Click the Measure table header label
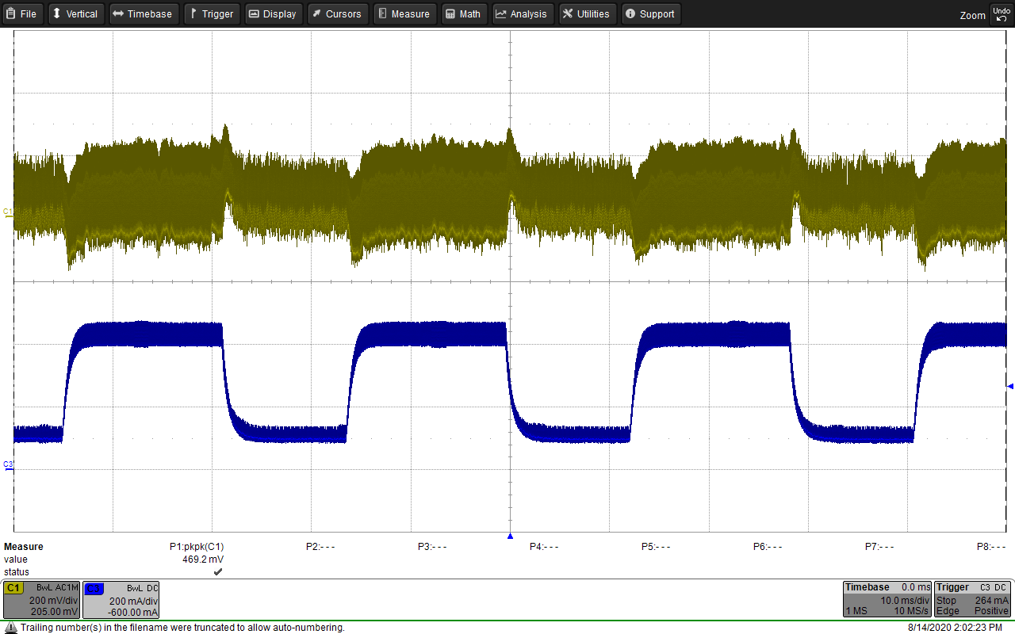The width and height of the screenshot is (1015, 634). [x=24, y=547]
